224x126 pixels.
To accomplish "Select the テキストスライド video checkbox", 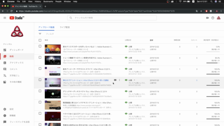I will click(40, 69).
